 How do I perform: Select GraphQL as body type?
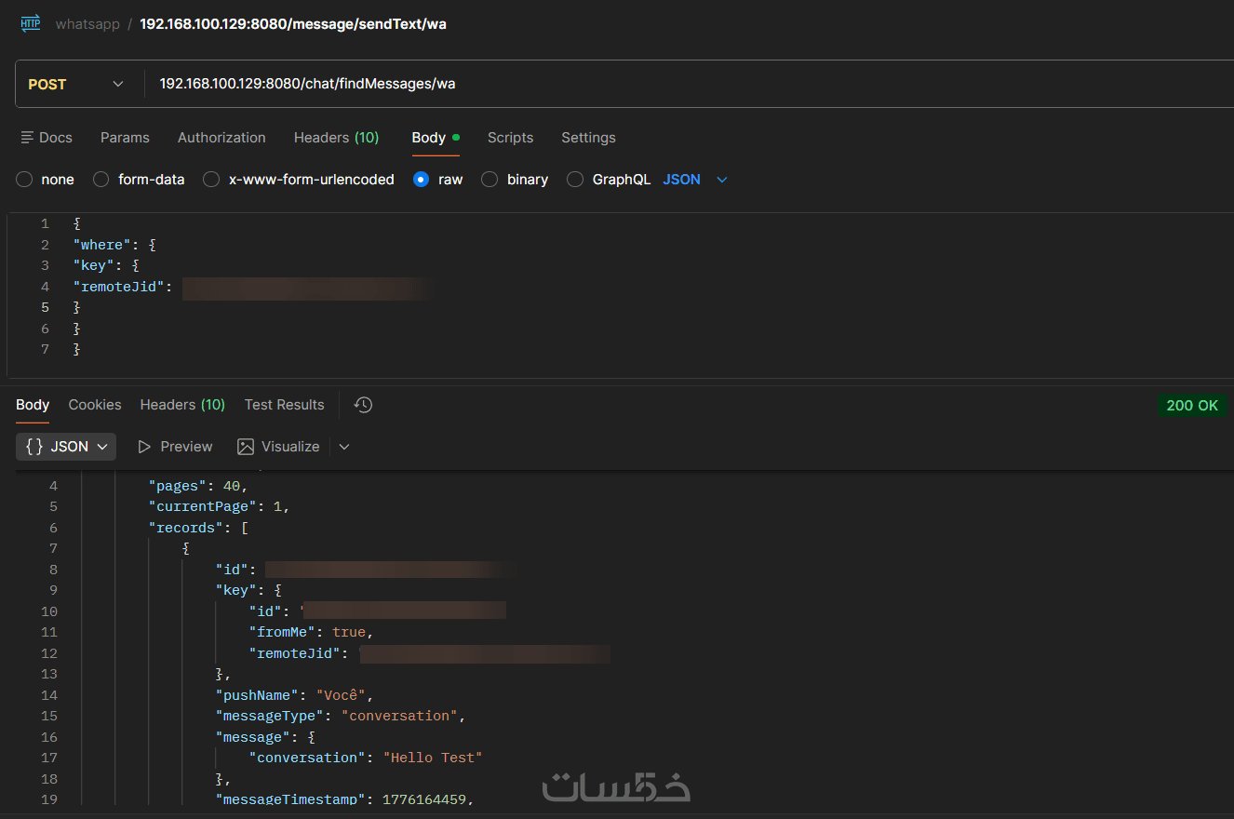575,180
